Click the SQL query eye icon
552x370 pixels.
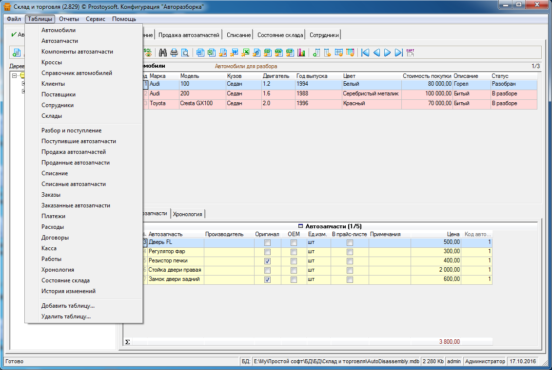click(x=147, y=53)
